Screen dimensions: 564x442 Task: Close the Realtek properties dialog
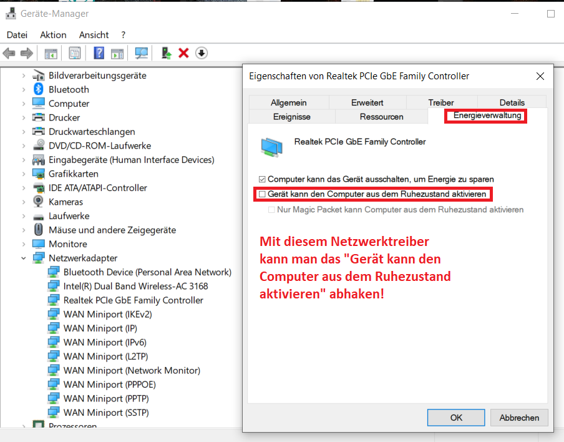[x=540, y=76]
